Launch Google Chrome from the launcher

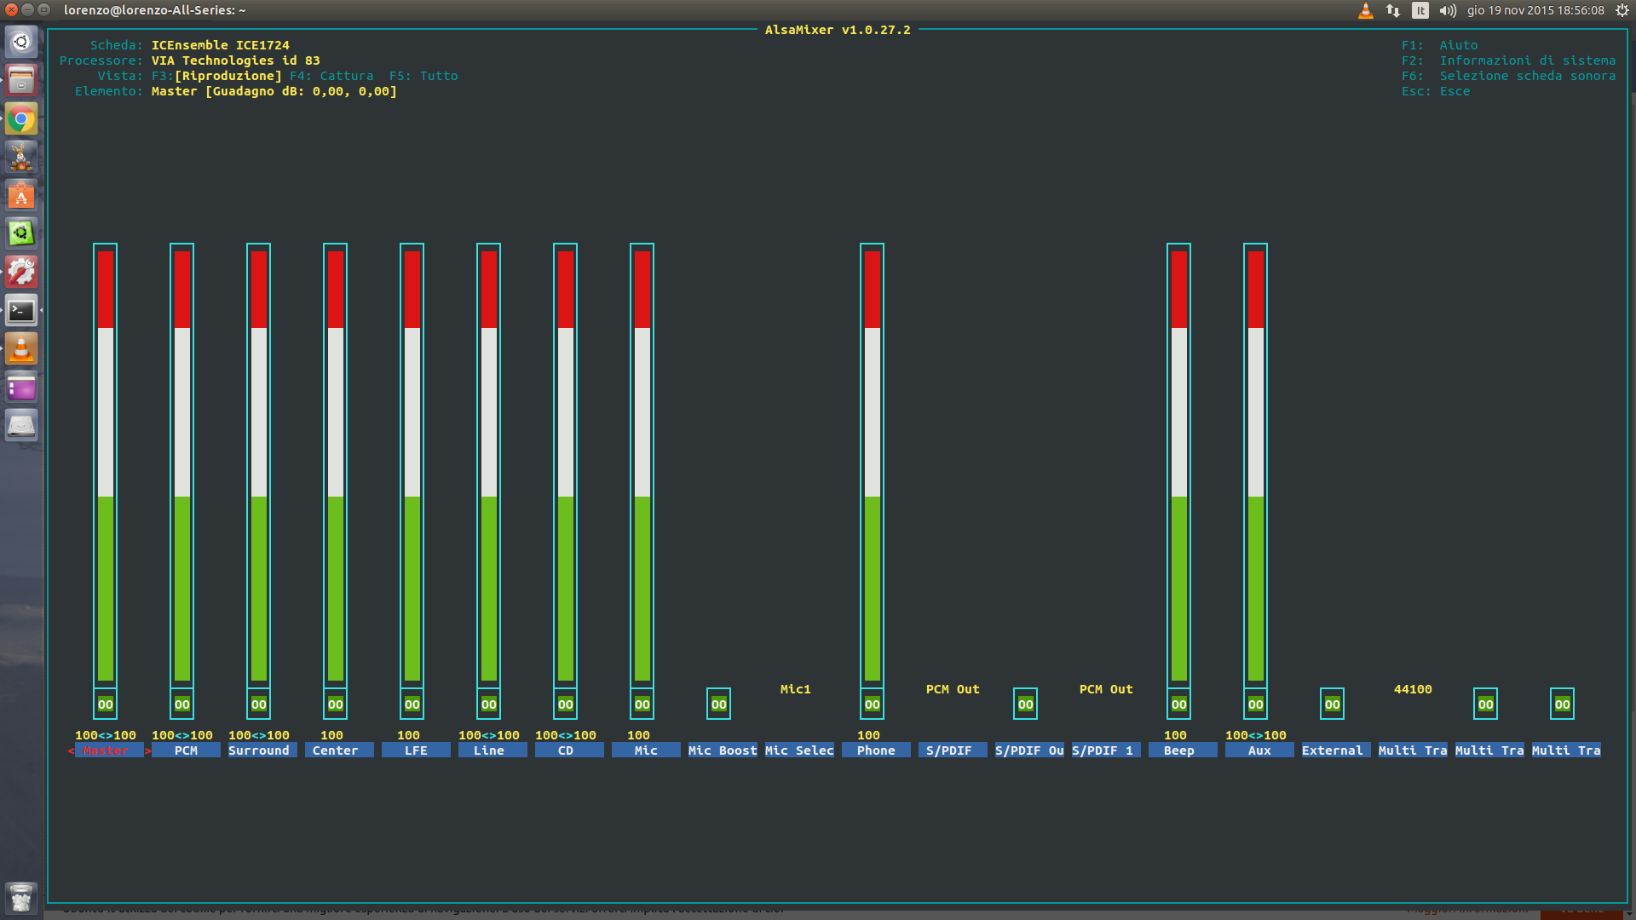[x=21, y=119]
